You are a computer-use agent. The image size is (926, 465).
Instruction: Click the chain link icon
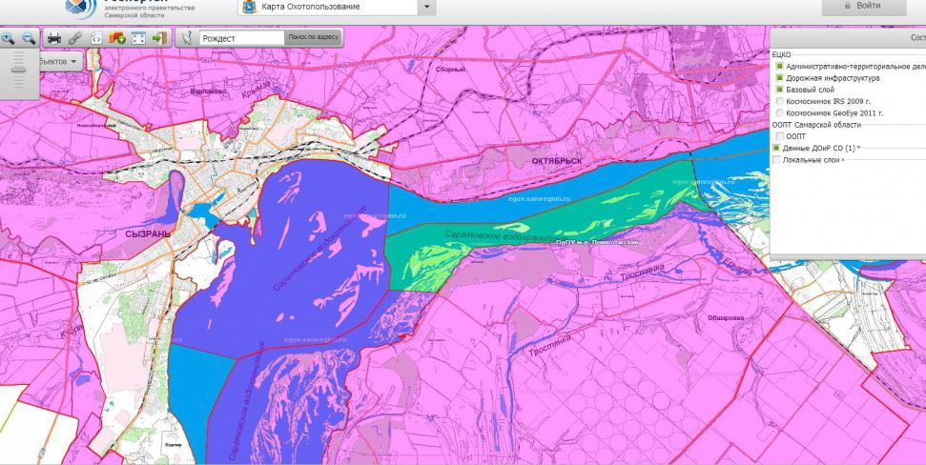point(75,38)
